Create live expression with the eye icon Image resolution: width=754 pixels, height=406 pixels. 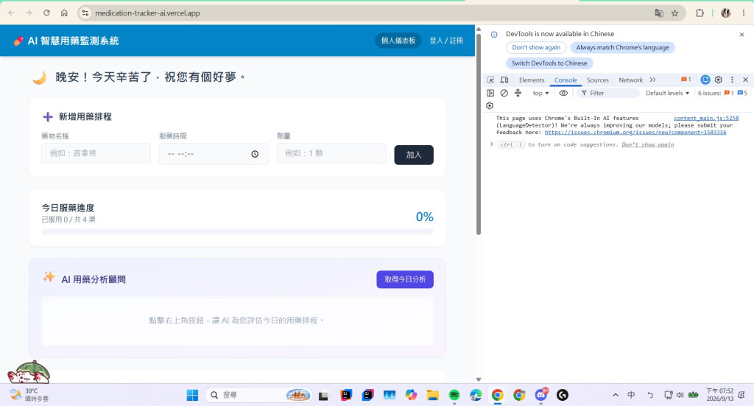[x=563, y=93]
